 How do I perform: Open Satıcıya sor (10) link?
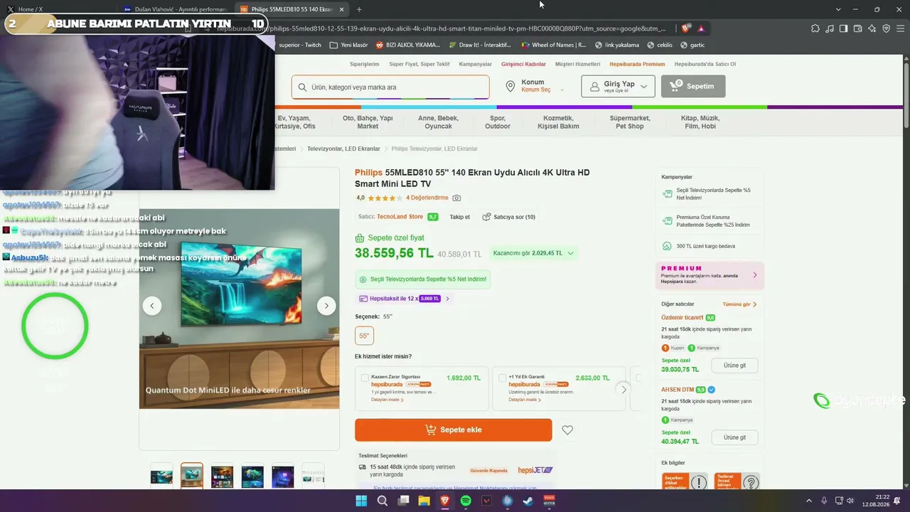509,217
